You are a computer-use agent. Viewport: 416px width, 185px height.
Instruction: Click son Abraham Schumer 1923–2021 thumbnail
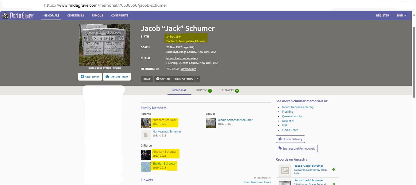click(146, 155)
